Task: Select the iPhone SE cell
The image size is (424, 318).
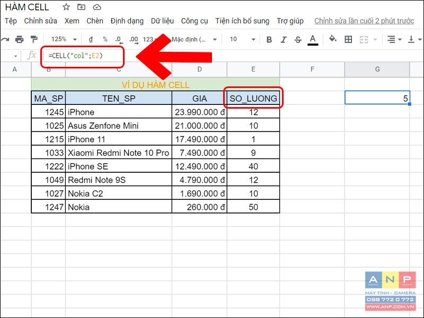Action: click(x=119, y=166)
